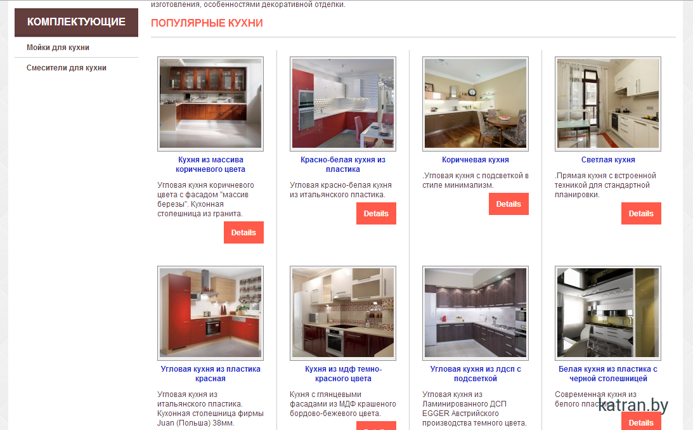
Task: Click the Кухня из массива коричневого цвета thumbnail
Action: pos(210,104)
